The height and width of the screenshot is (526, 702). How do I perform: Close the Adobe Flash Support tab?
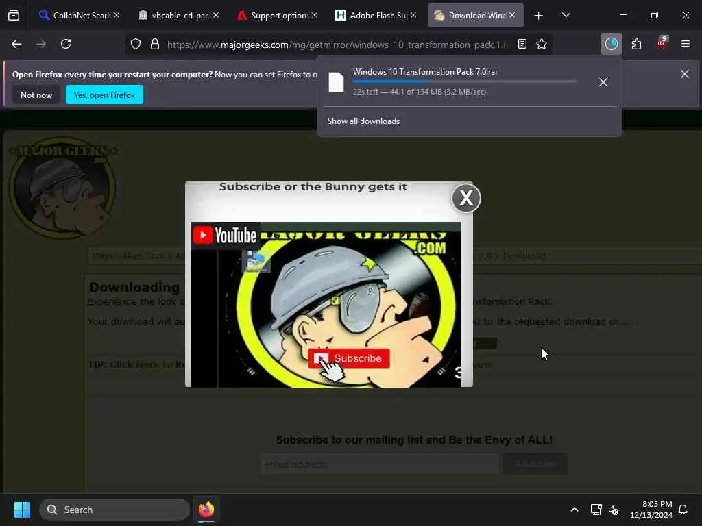click(413, 15)
